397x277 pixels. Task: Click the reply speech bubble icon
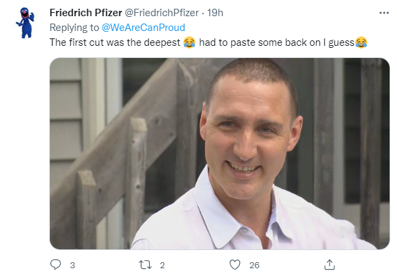(x=55, y=265)
